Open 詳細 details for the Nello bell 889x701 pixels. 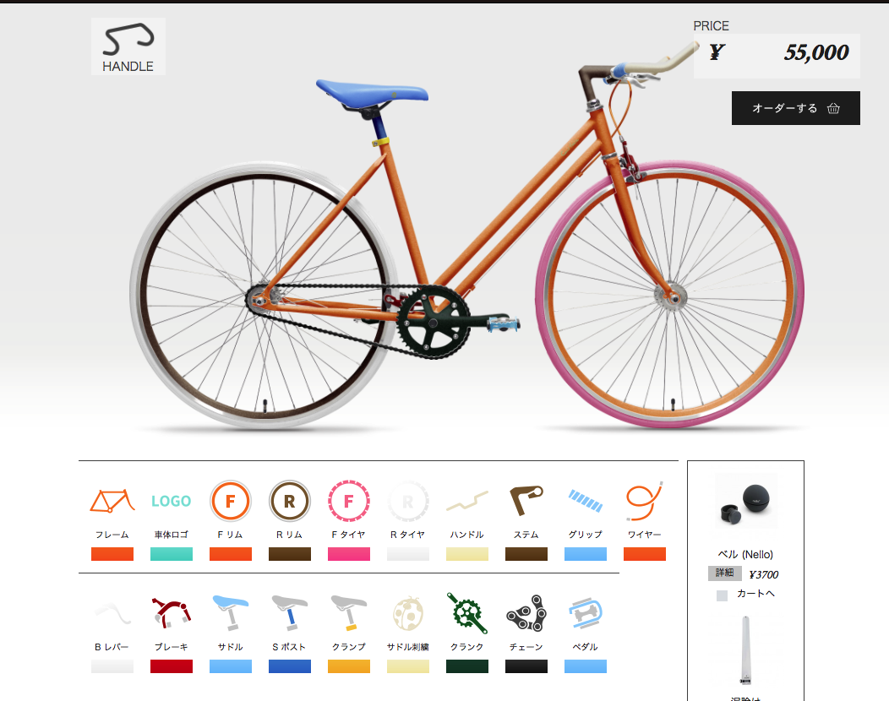tap(724, 573)
